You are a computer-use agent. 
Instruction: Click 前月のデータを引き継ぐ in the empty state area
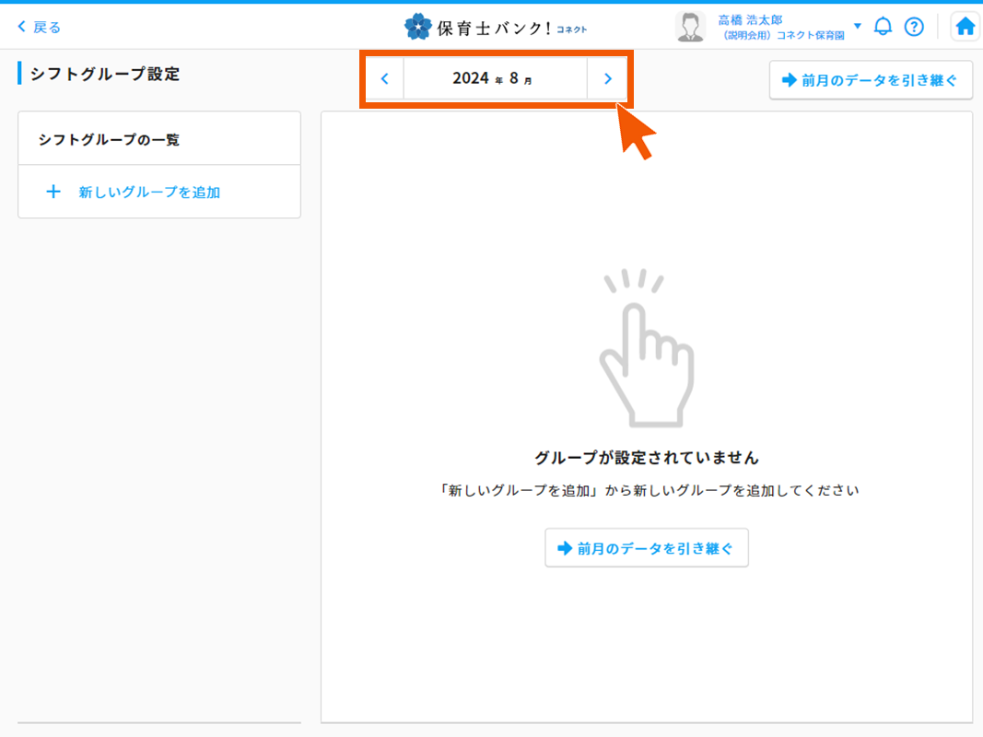click(x=647, y=547)
